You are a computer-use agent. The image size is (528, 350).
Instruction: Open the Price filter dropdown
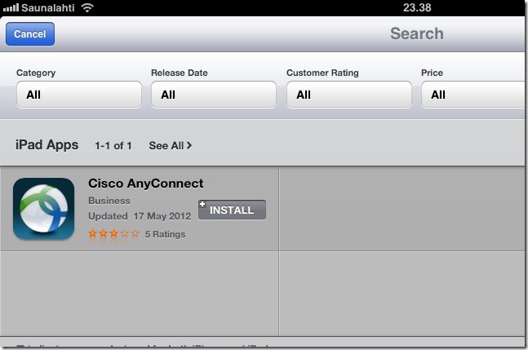point(473,95)
